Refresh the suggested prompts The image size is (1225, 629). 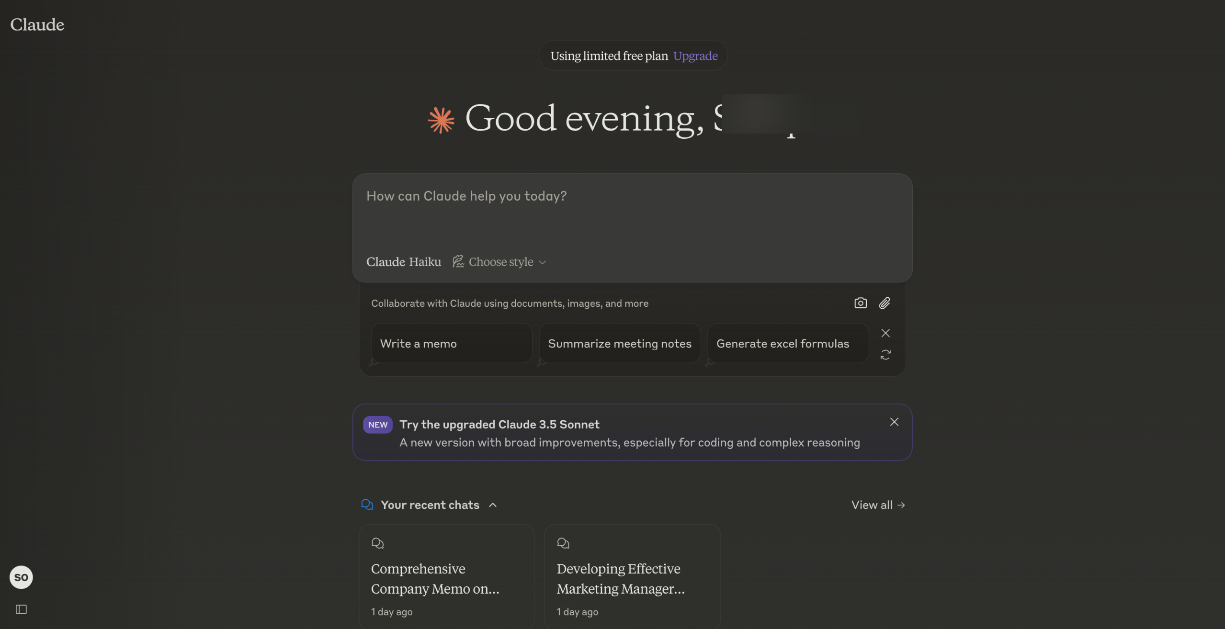click(x=885, y=355)
